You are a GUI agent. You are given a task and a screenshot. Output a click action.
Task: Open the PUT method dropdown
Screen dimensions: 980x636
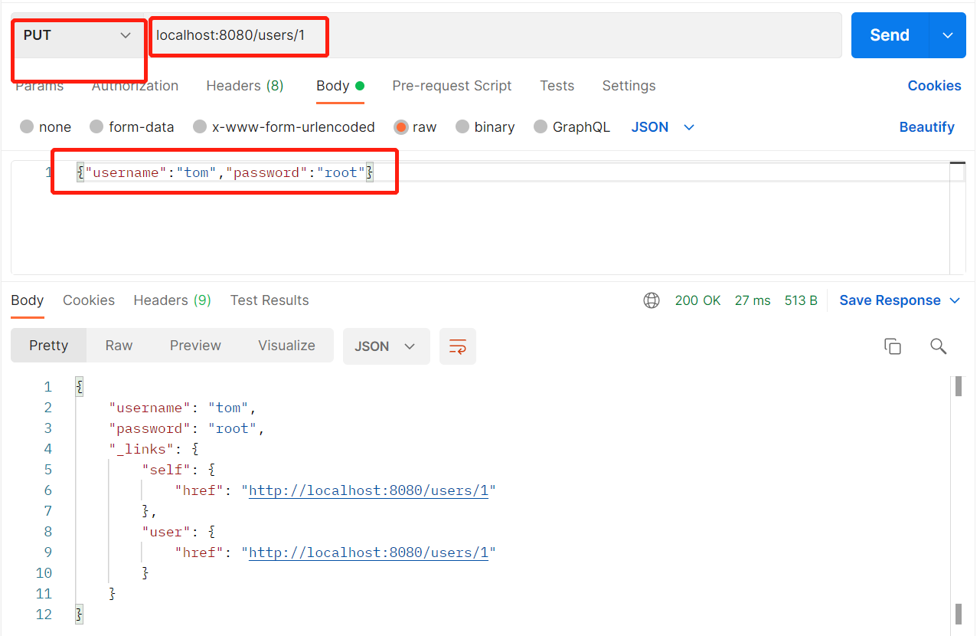[x=77, y=35]
